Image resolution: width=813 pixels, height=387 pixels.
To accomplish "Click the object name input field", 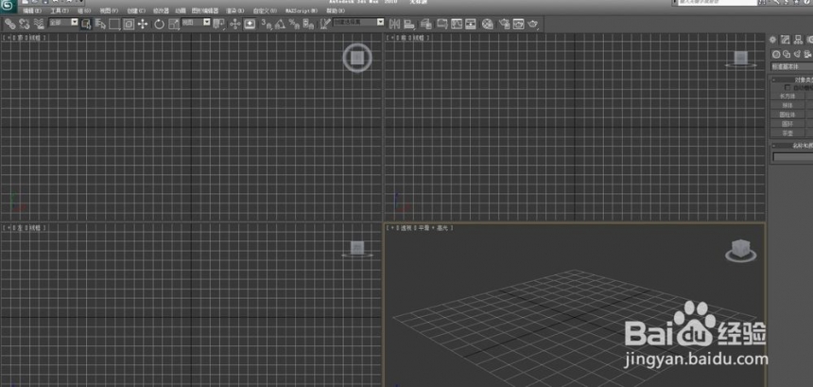I will coord(793,157).
